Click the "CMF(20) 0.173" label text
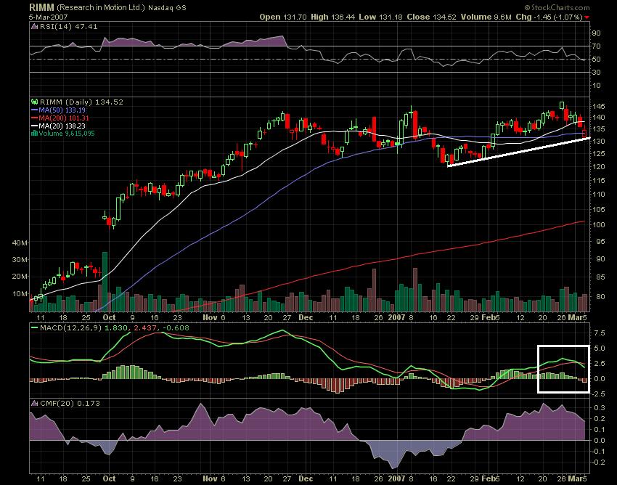 tap(70, 404)
